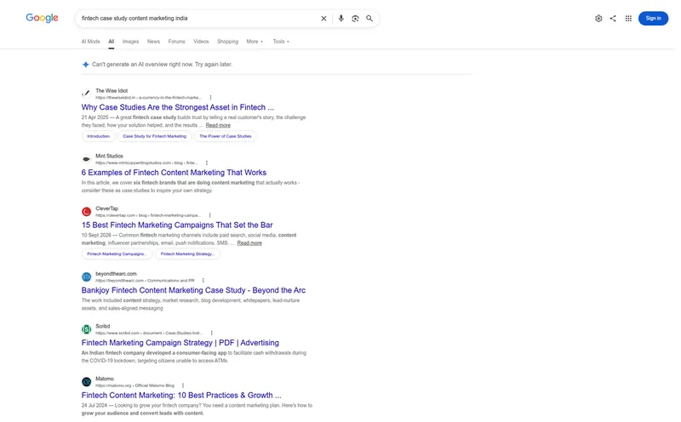Open 'Fintech Content Marketing: 10 Best Practices' link
The width and height of the screenshot is (681, 422).
point(181,395)
